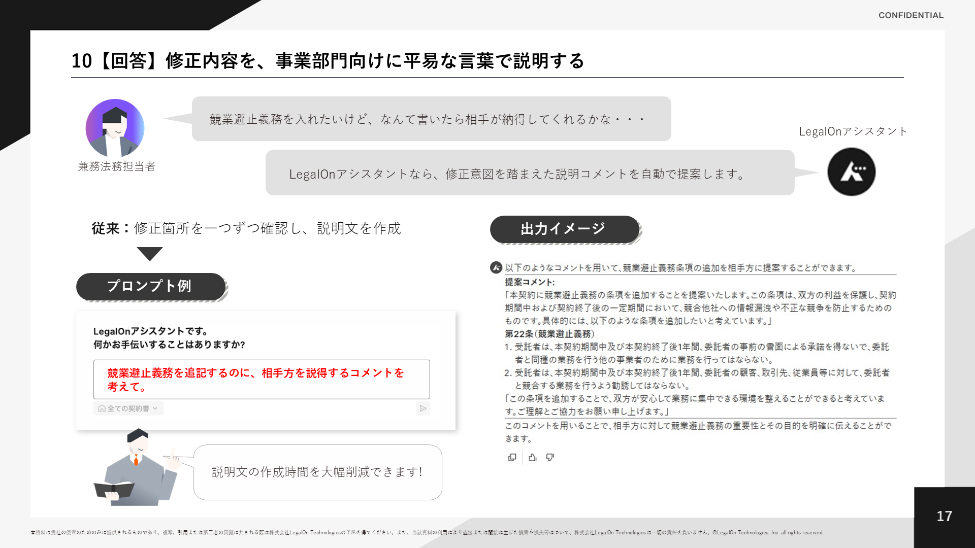Click the small LegalOn icon beside the response
Image resolution: width=975 pixels, height=548 pixels.
(496, 267)
